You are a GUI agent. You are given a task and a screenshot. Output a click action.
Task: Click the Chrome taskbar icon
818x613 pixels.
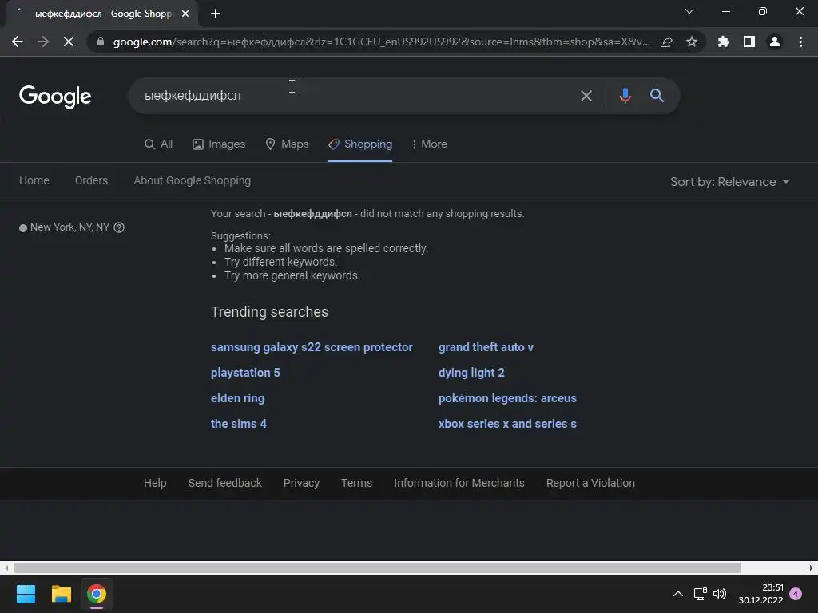pos(97,594)
